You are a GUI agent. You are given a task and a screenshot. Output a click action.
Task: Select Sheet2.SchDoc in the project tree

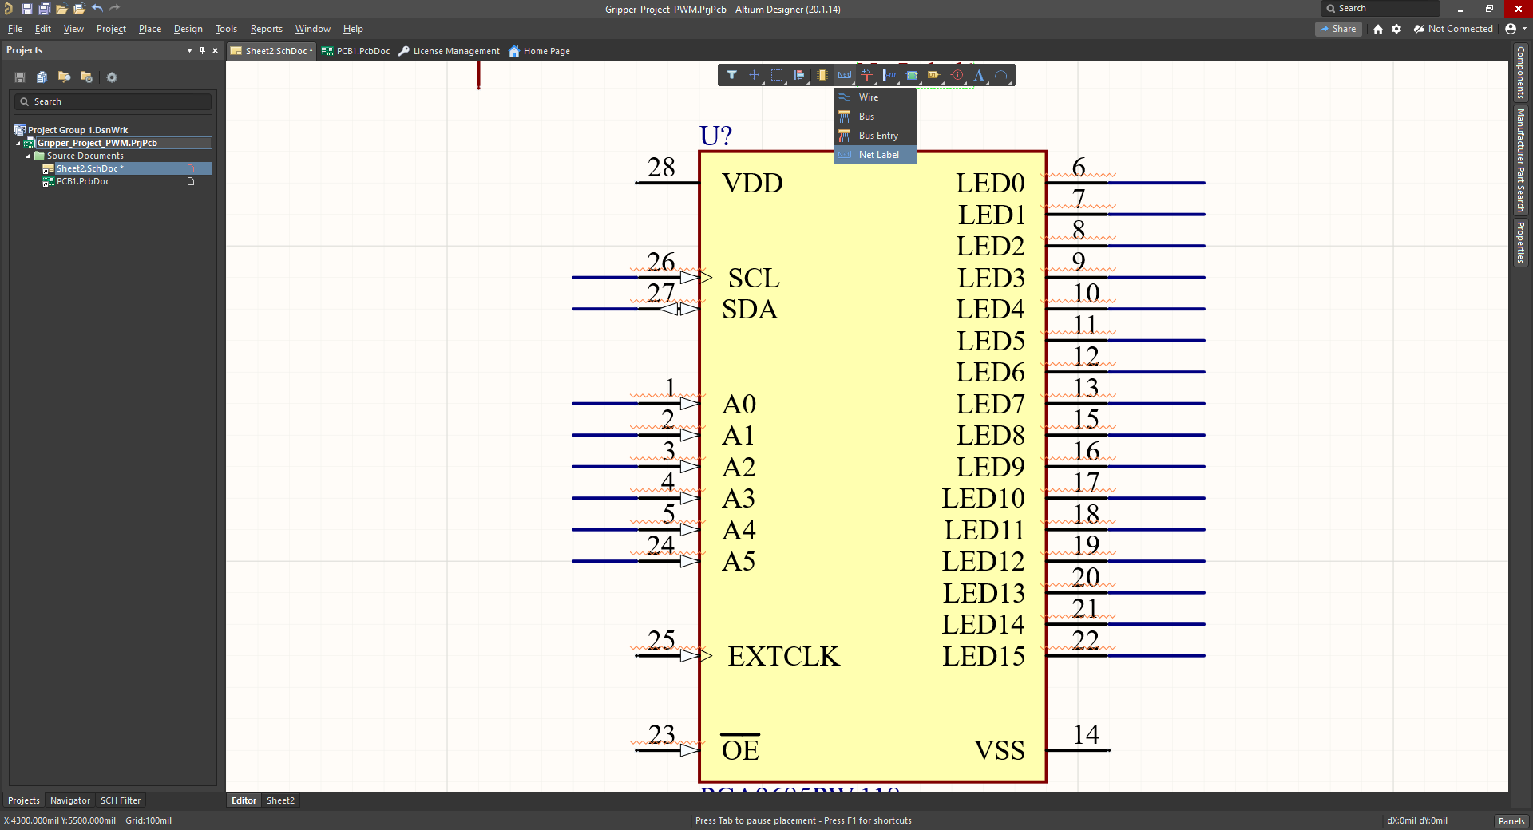coord(89,168)
